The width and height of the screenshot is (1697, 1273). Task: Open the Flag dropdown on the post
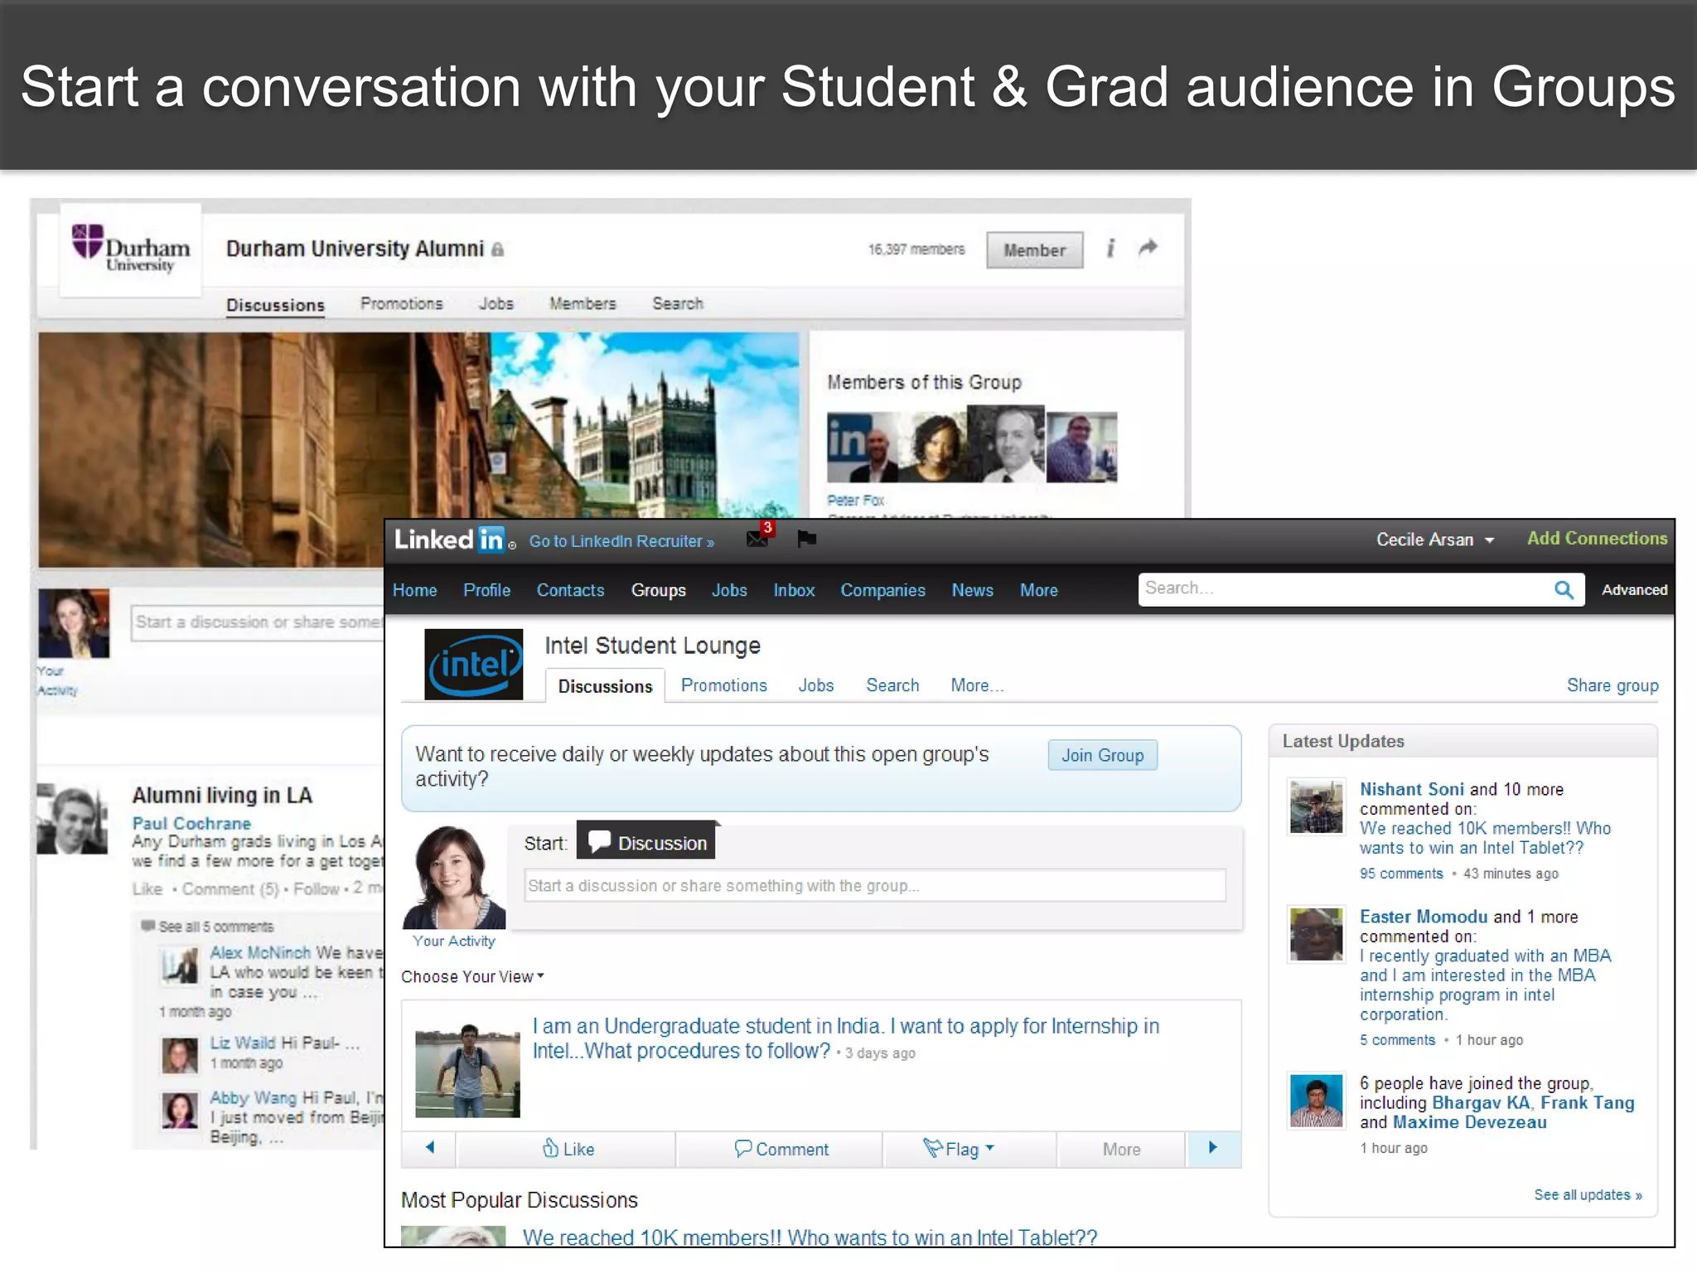coord(959,1149)
